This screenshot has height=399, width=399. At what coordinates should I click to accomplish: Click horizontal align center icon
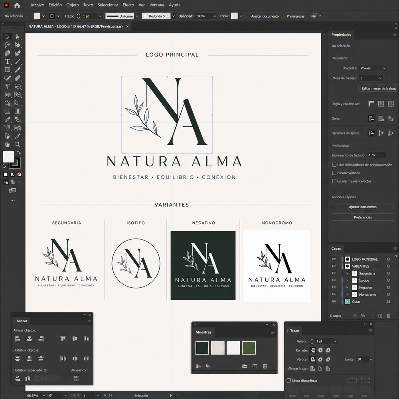[x=29, y=338]
